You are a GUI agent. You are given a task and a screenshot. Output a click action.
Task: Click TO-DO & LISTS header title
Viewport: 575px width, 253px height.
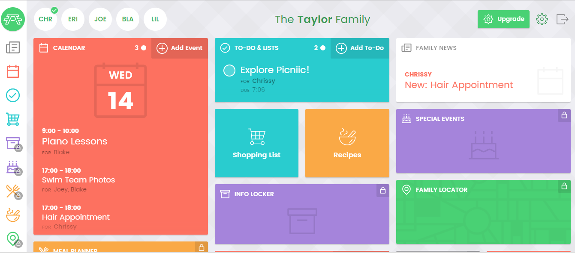click(256, 48)
